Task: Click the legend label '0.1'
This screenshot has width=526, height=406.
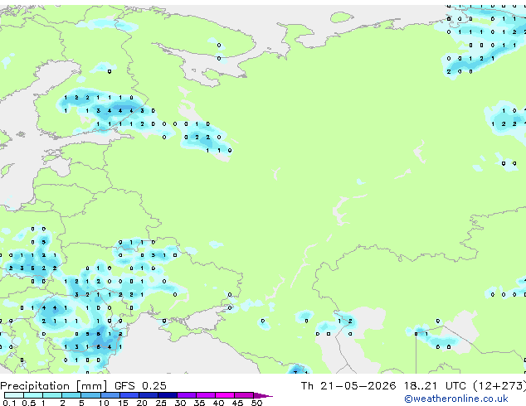Action: pos(9,403)
